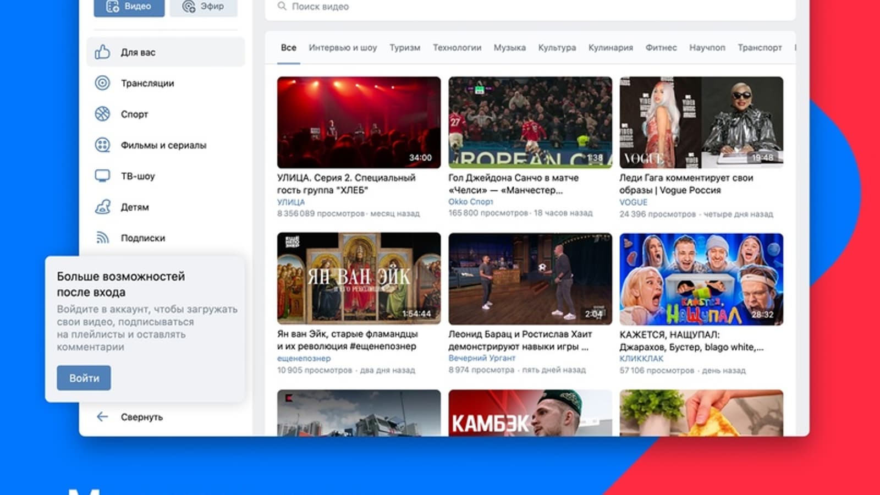Screen dimensions: 880x495
Task: Switch to the Кулинария tab
Action: click(610, 48)
